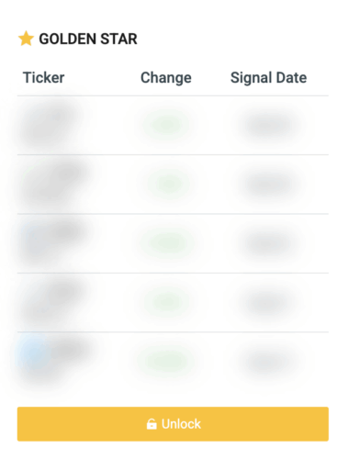
Task: Click fourth row's blurred green change value
Action: pyautogui.click(x=166, y=302)
